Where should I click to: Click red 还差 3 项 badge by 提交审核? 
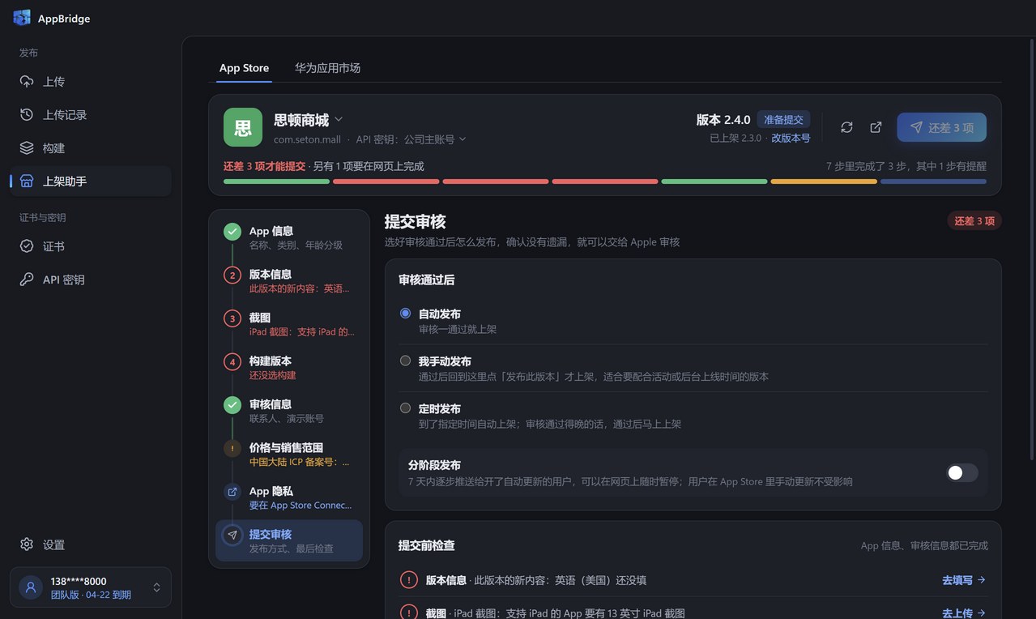974,221
